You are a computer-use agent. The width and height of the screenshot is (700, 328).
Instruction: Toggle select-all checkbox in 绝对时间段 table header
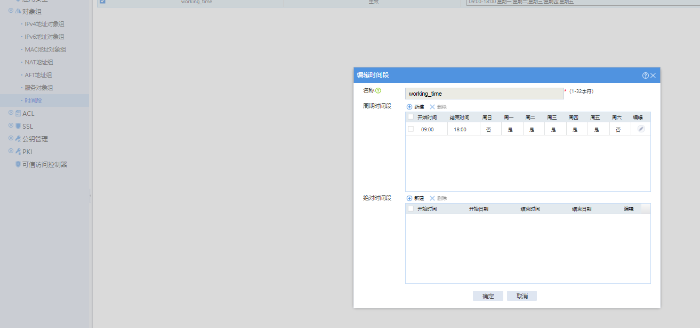click(x=411, y=209)
